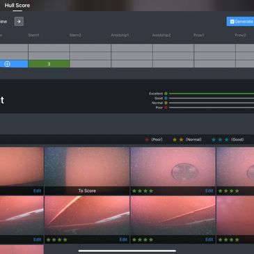Click four-star rating under round grate image
Viewport: 254px width, 254px height.
point(143,191)
